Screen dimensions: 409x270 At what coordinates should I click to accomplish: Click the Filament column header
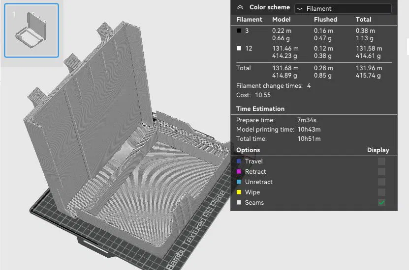pyautogui.click(x=249, y=20)
